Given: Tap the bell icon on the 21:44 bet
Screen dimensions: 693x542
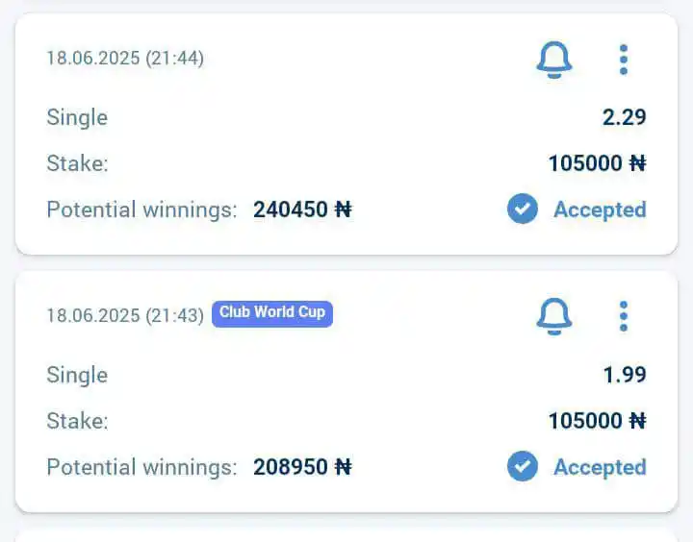Looking at the screenshot, I should click(554, 60).
